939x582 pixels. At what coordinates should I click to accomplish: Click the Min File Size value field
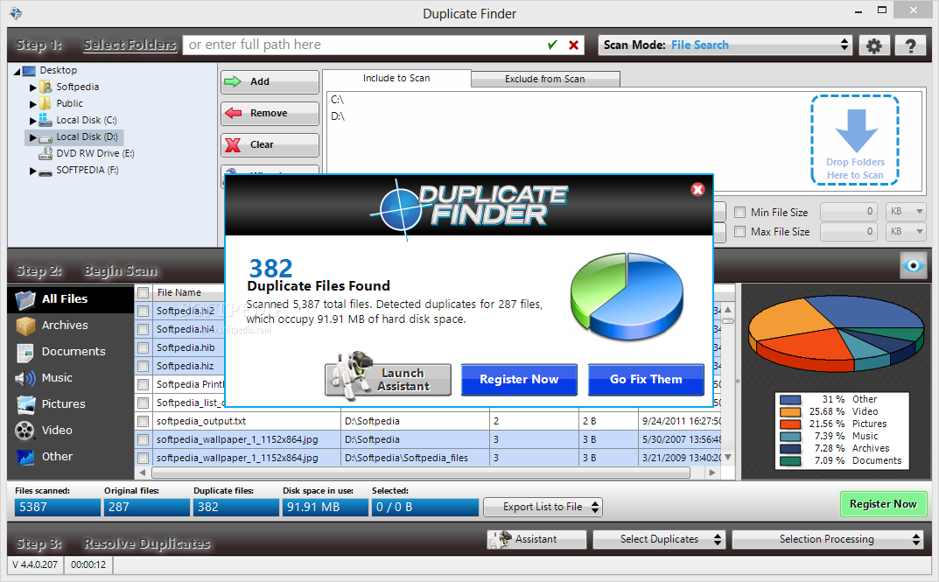(848, 212)
